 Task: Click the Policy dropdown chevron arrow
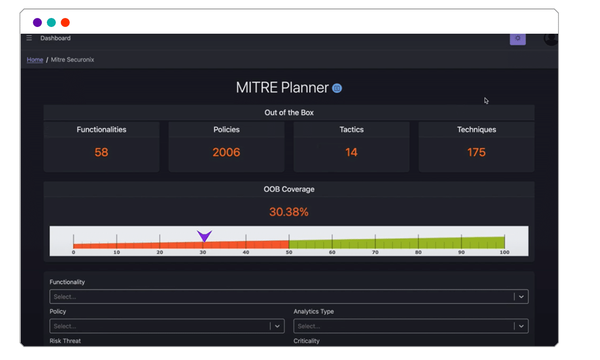pos(277,326)
